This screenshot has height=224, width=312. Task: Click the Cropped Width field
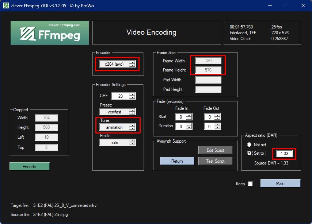coord(46,118)
